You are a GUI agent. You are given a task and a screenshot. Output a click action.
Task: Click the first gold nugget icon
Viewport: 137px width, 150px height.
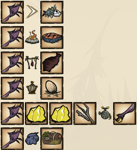[x=37, y=113]
